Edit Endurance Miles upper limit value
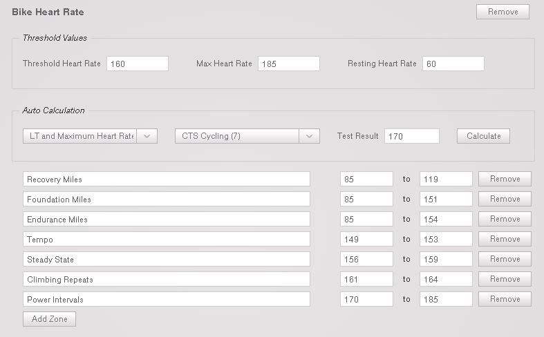 pyautogui.click(x=446, y=219)
